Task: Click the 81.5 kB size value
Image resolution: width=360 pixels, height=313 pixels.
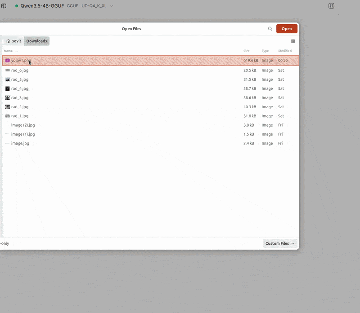Action: (250, 79)
